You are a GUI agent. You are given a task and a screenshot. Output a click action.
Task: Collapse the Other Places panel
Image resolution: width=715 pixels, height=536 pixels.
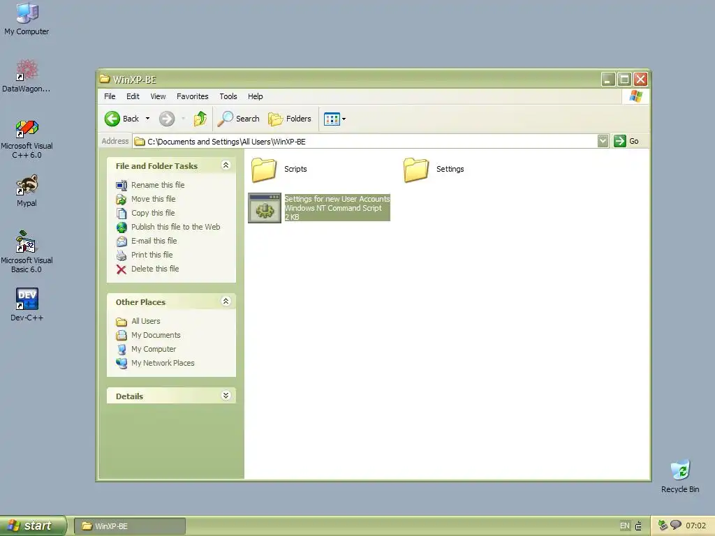click(x=226, y=301)
